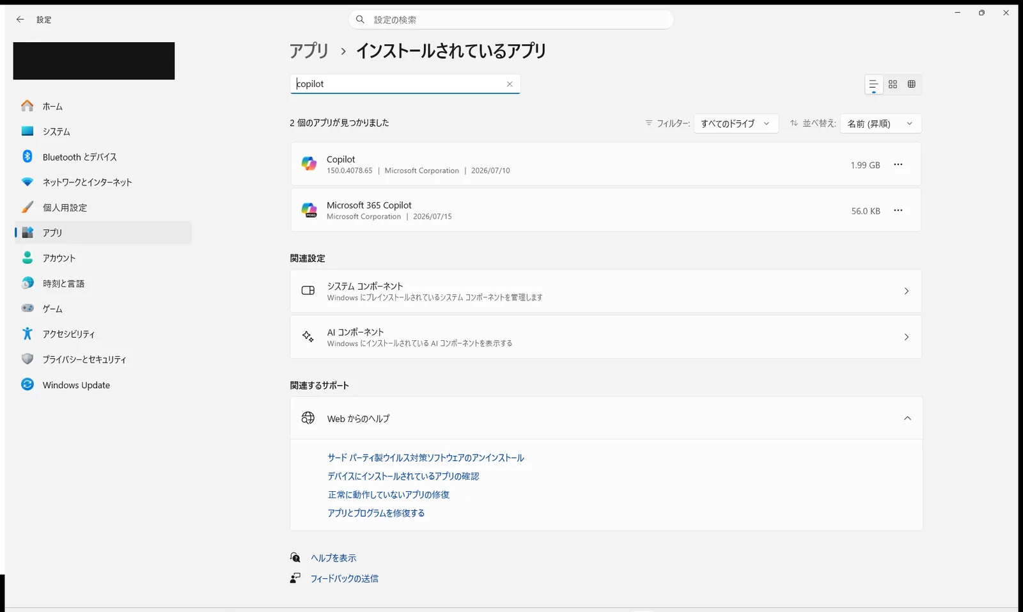Click the Windows Update refresh icon

tap(27, 384)
